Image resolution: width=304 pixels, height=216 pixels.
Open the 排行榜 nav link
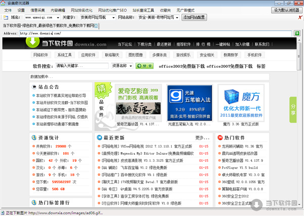(203, 45)
